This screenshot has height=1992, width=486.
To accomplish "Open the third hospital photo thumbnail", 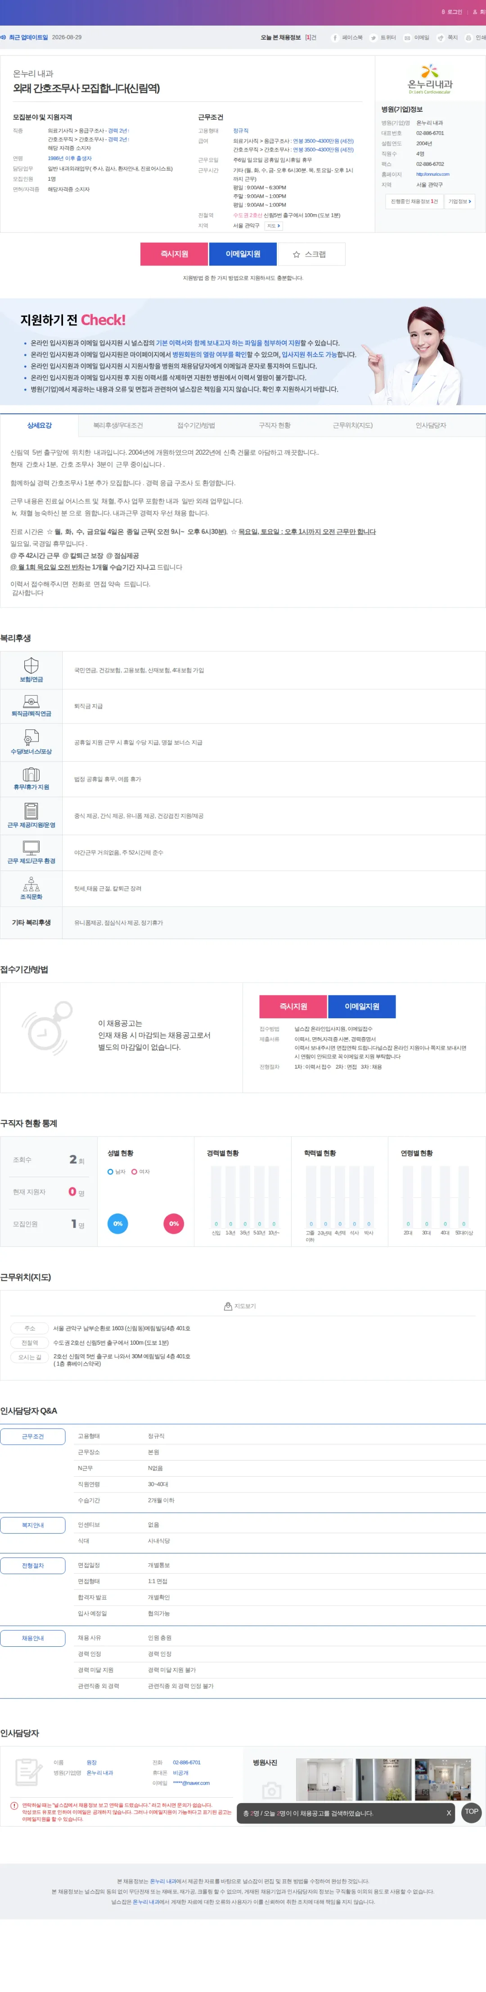I will coord(443,1779).
